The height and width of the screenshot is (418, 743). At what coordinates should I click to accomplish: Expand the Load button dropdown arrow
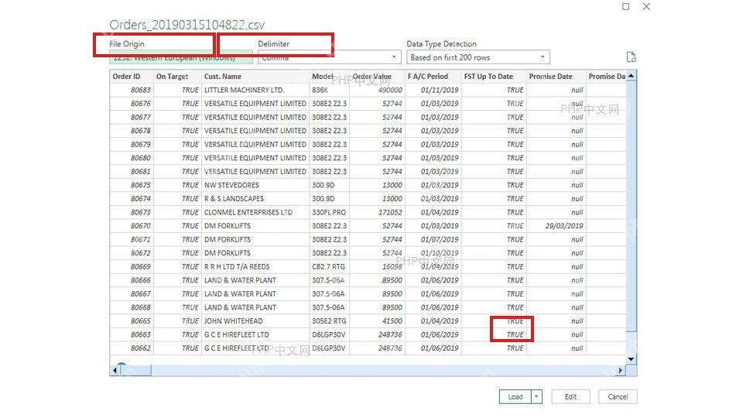536,396
